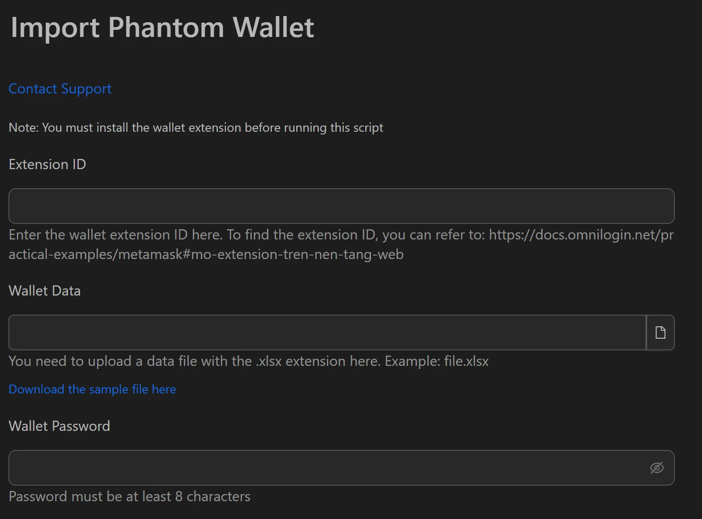The height and width of the screenshot is (519, 702).
Task: Click the Wallet Data file path field
Action: (325, 332)
